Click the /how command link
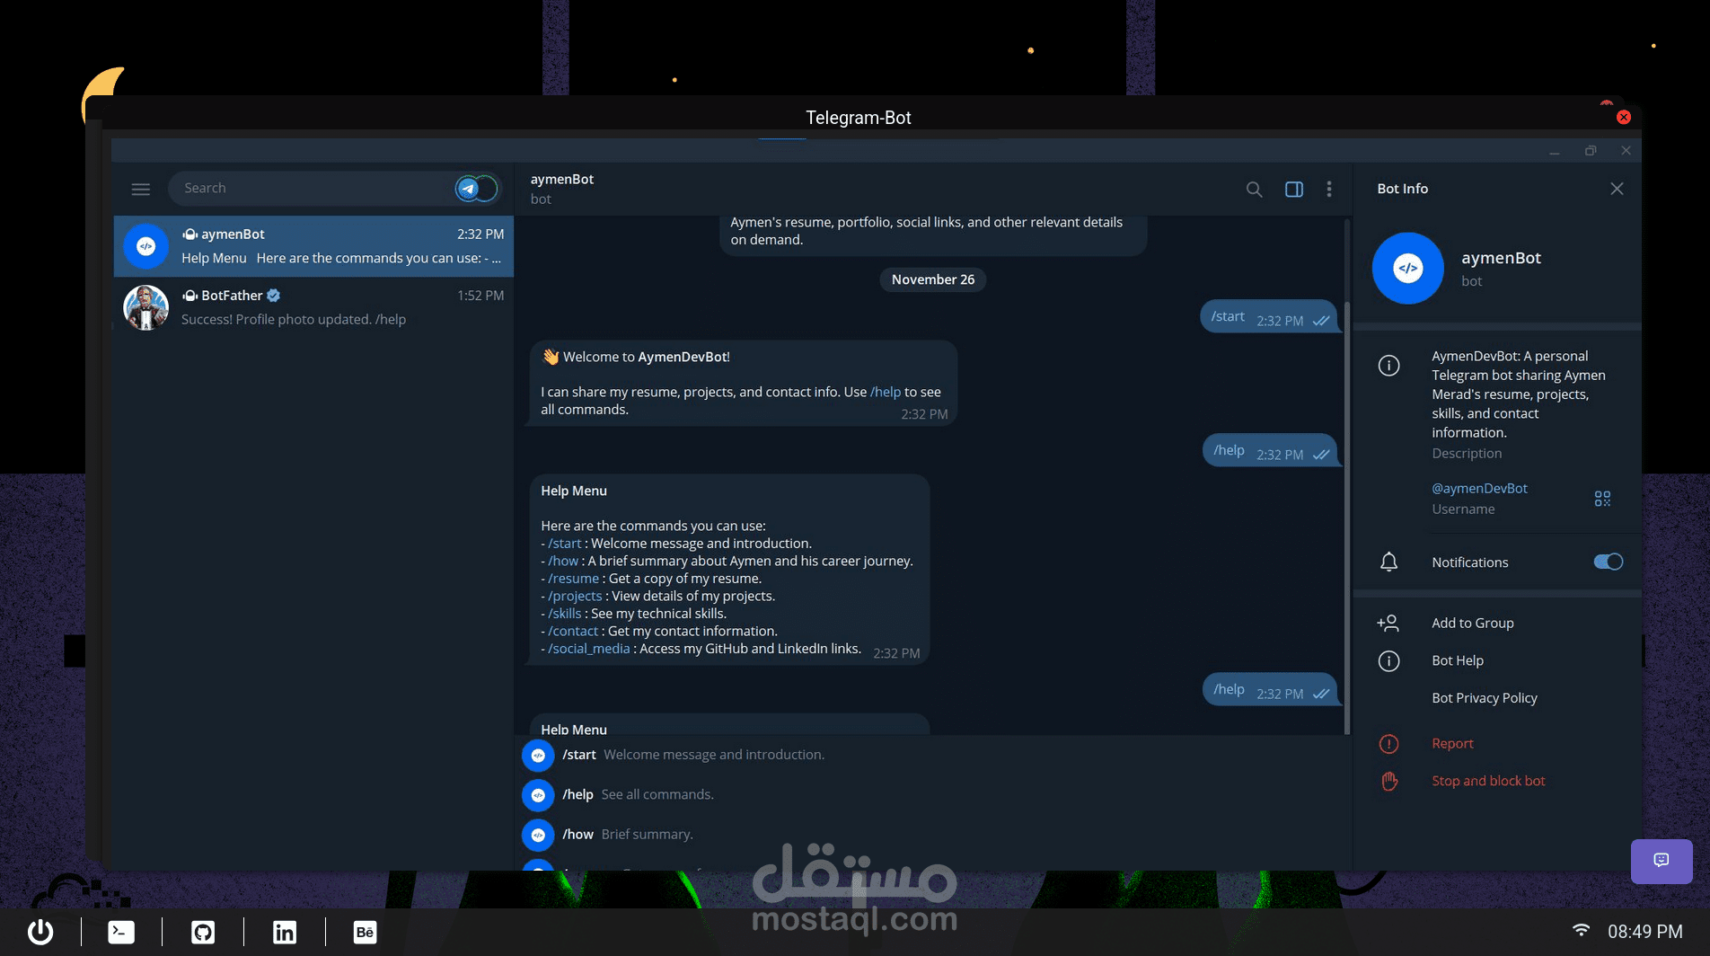This screenshot has height=956, width=1710. point(563,562)
